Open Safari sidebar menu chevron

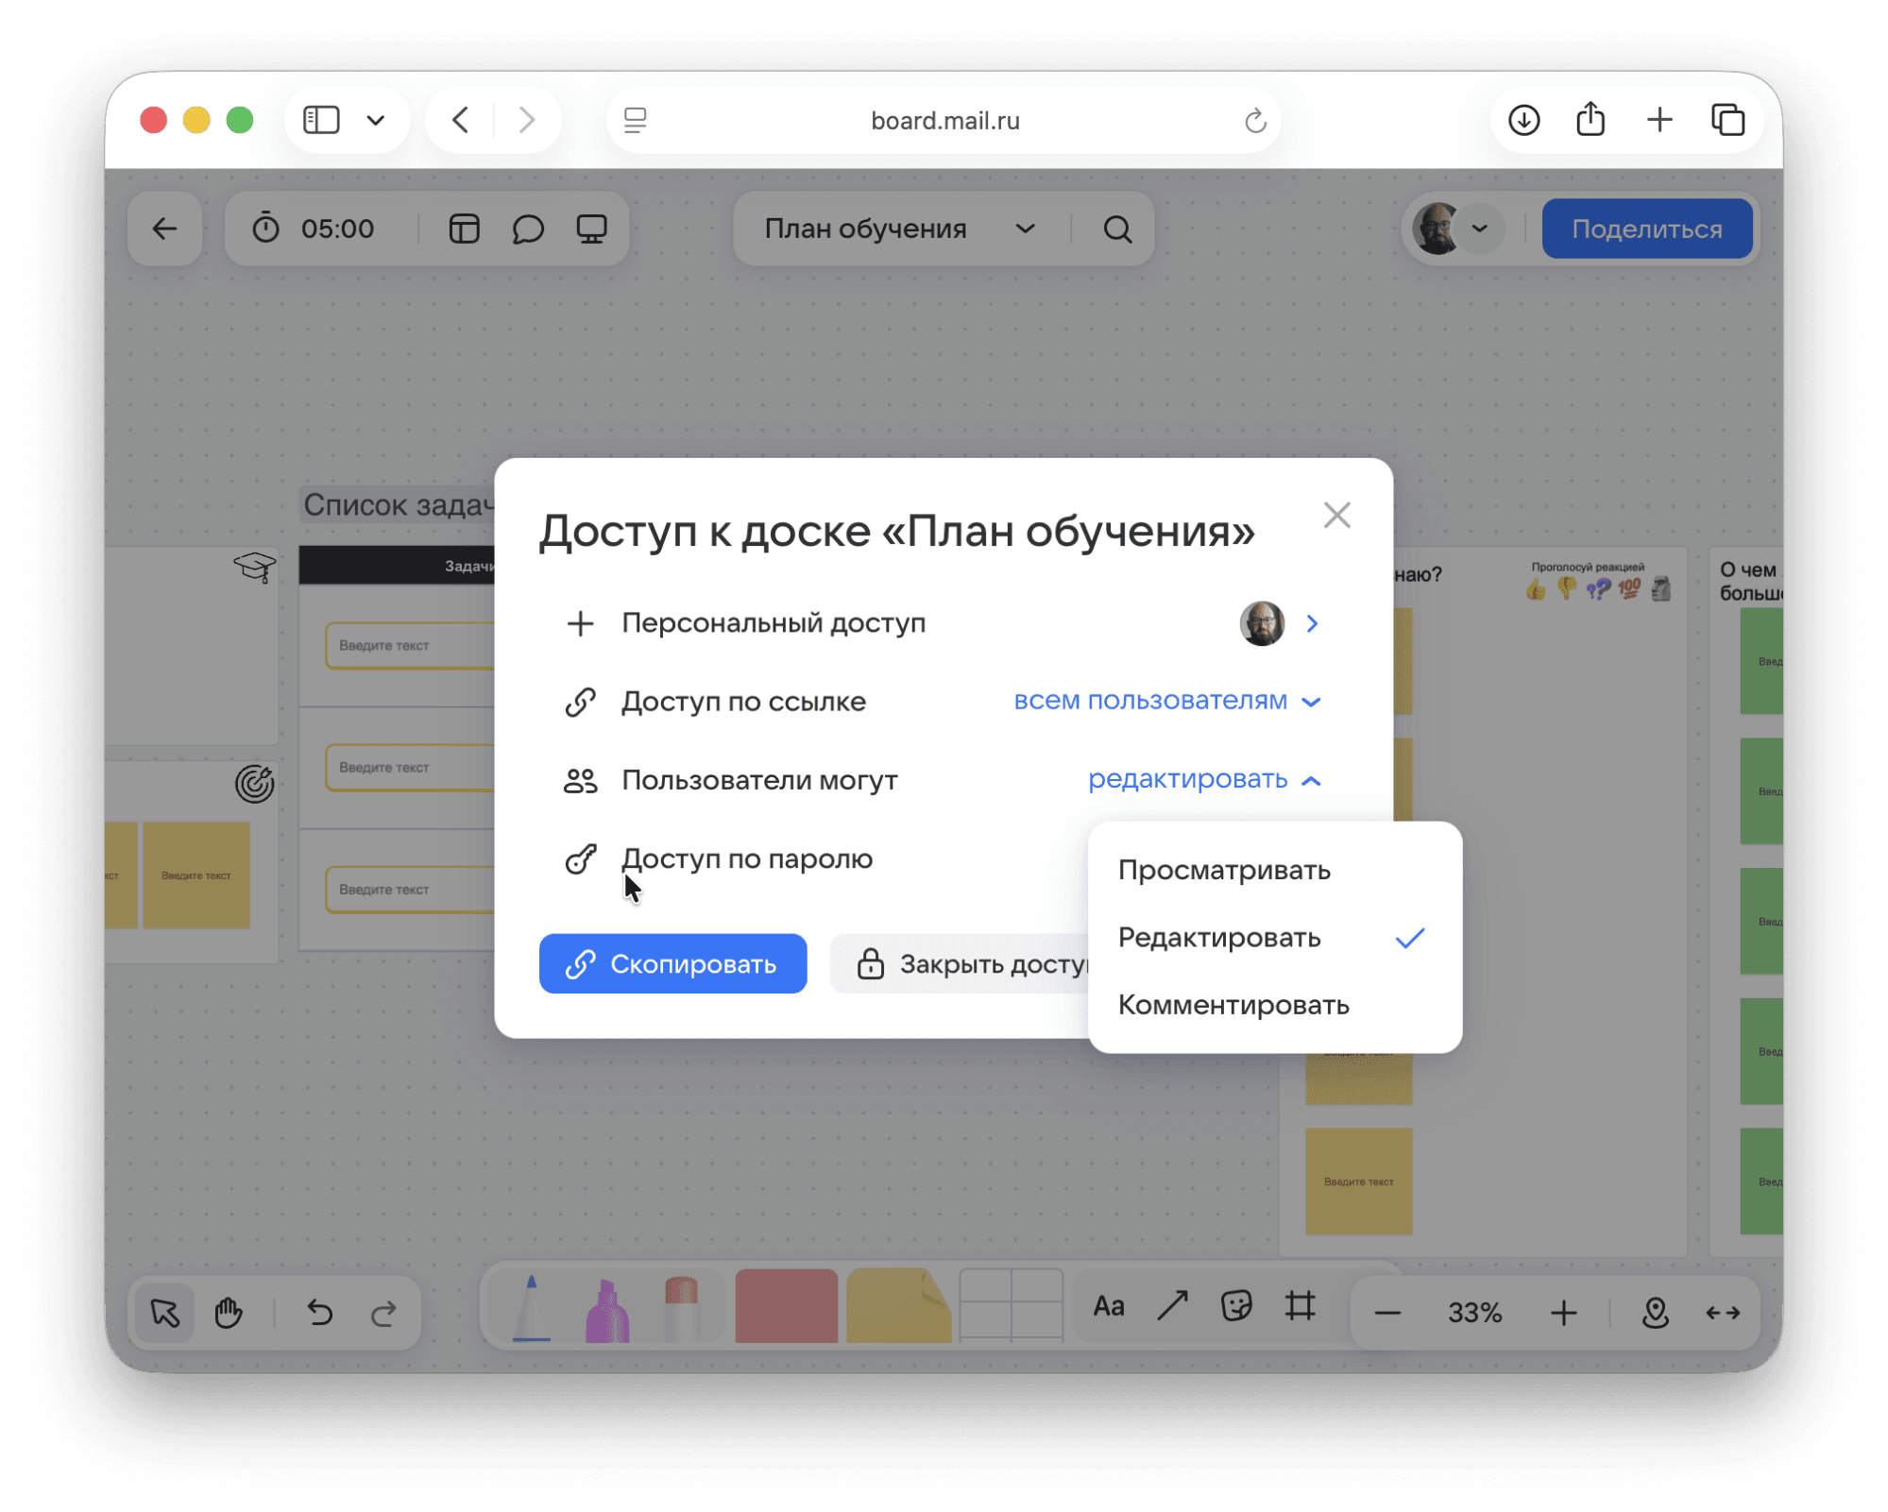coord(376,120)
